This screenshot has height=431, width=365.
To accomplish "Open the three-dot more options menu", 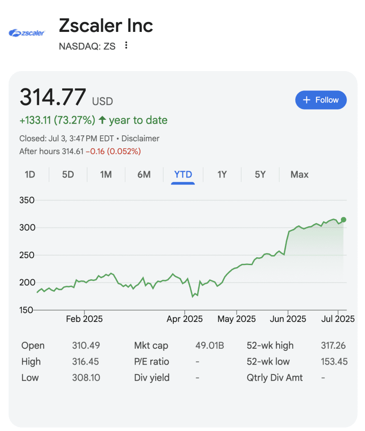I will [126, 45].
